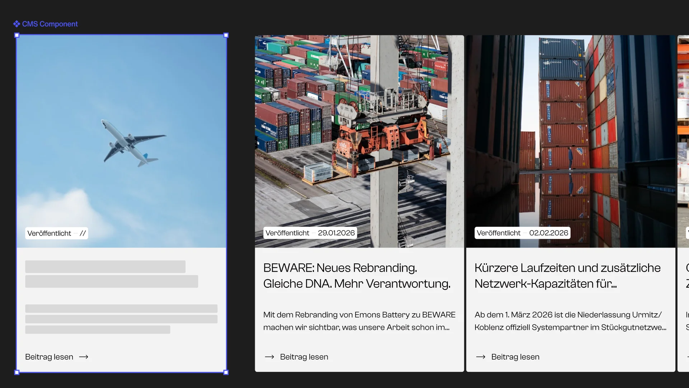Viewport: 689px width, 388px height.
Task: Click top-right selection resize handle
Action: coord(226,35)
